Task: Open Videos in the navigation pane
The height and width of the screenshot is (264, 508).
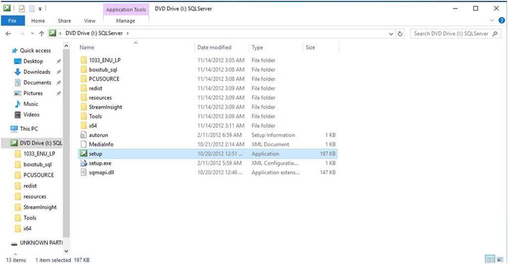Action: (31, 114)
